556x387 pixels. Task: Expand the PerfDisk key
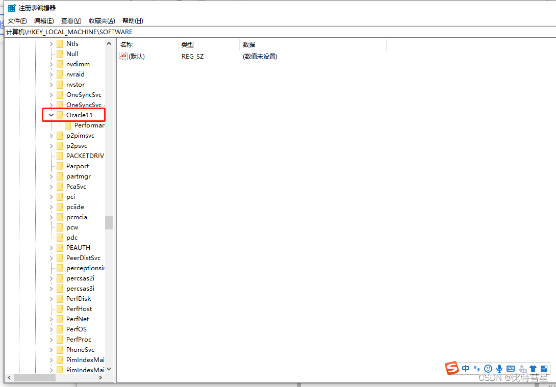coord(51,299)
